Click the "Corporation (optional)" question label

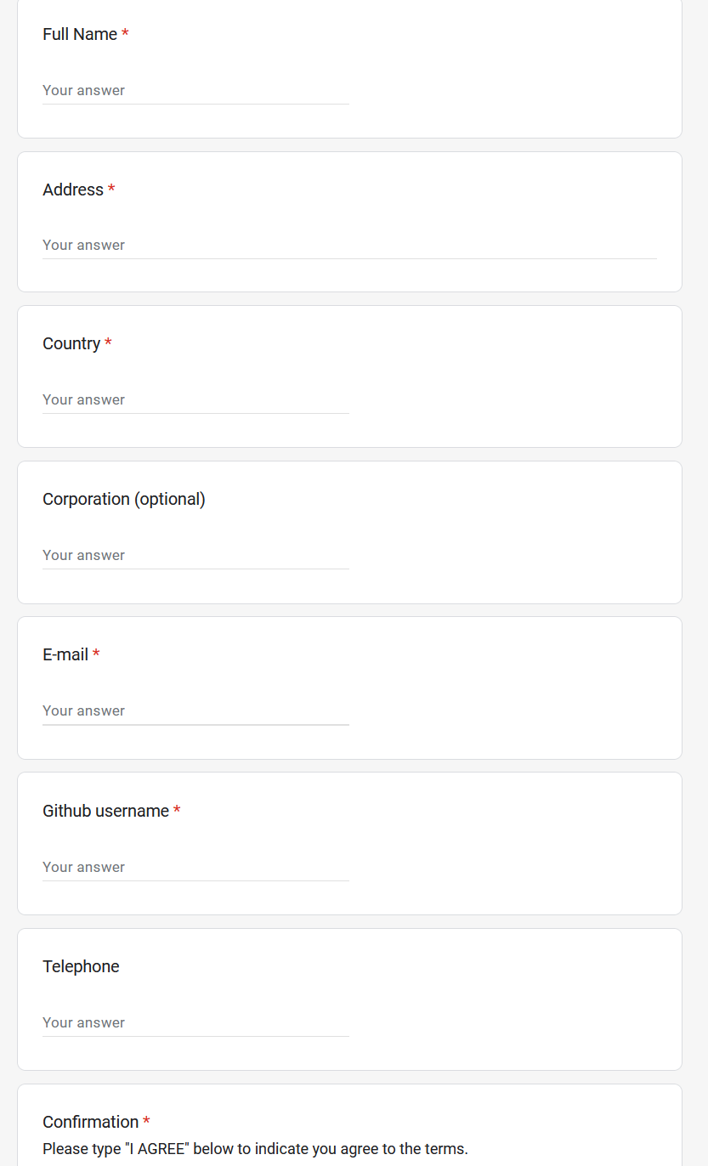coord(124,499)
